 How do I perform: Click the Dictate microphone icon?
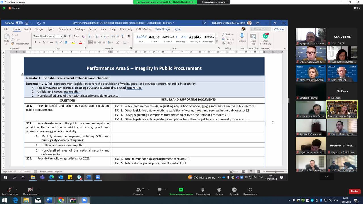[x=242, y=36]
